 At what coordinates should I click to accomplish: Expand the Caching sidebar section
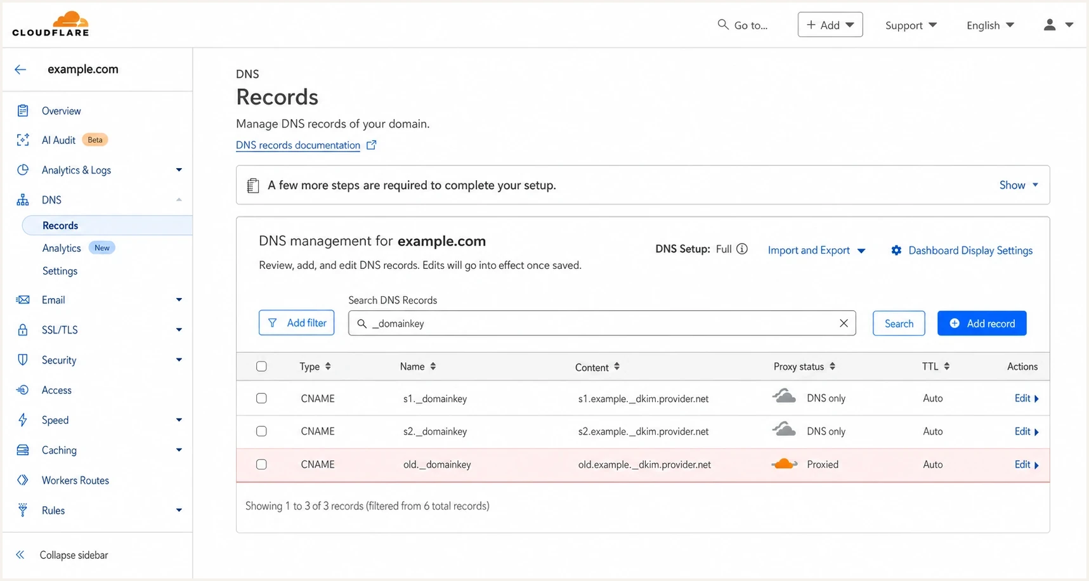179,450
